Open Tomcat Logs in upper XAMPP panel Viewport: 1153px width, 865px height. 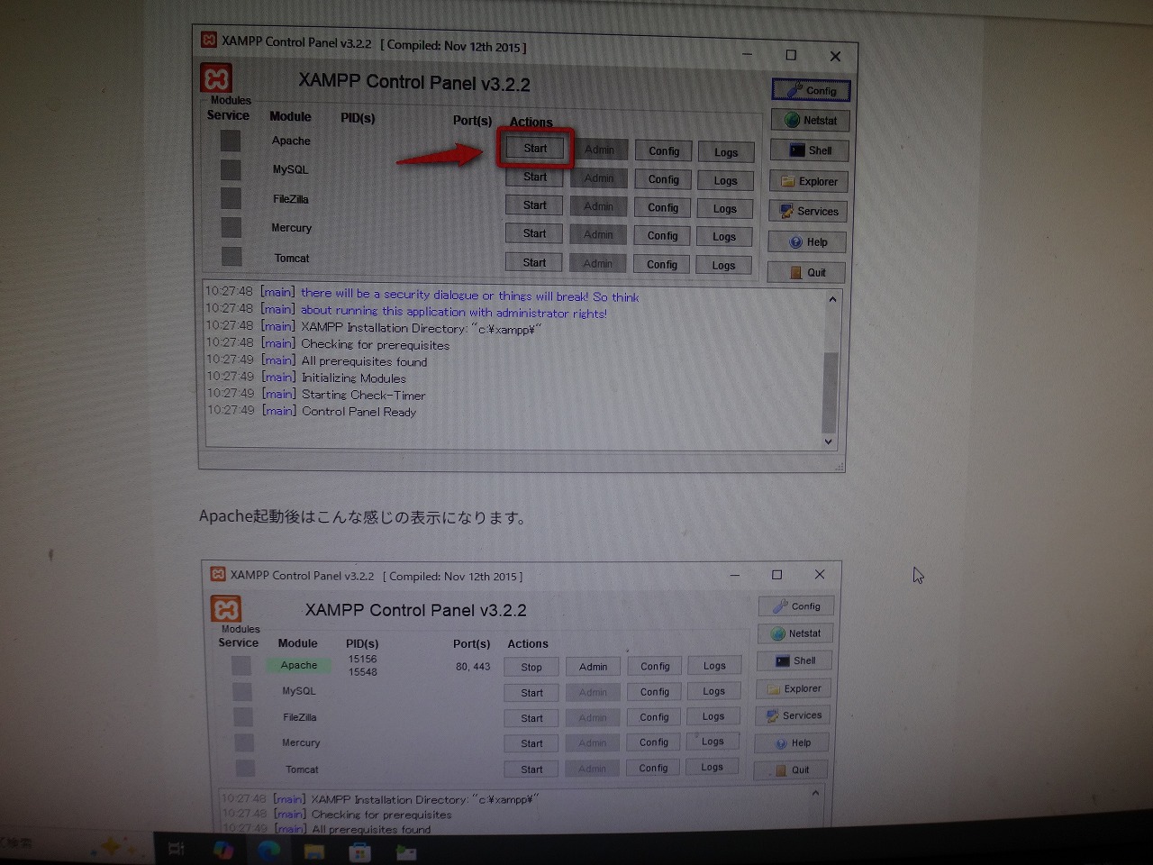723,265
